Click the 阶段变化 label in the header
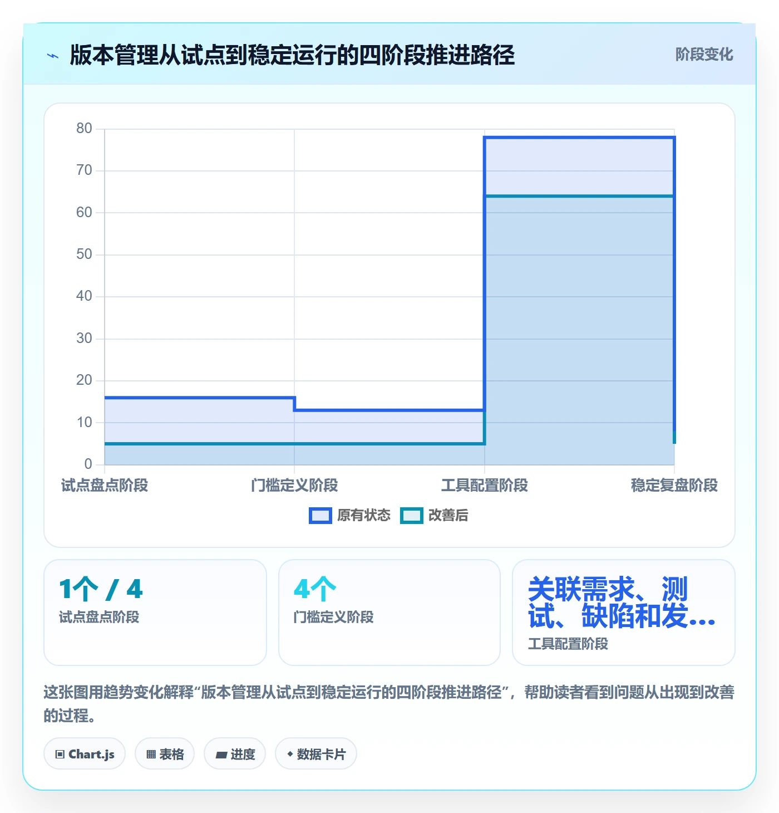Image resolution: width=779 pixels, height=813 pixels. (704, 55)
